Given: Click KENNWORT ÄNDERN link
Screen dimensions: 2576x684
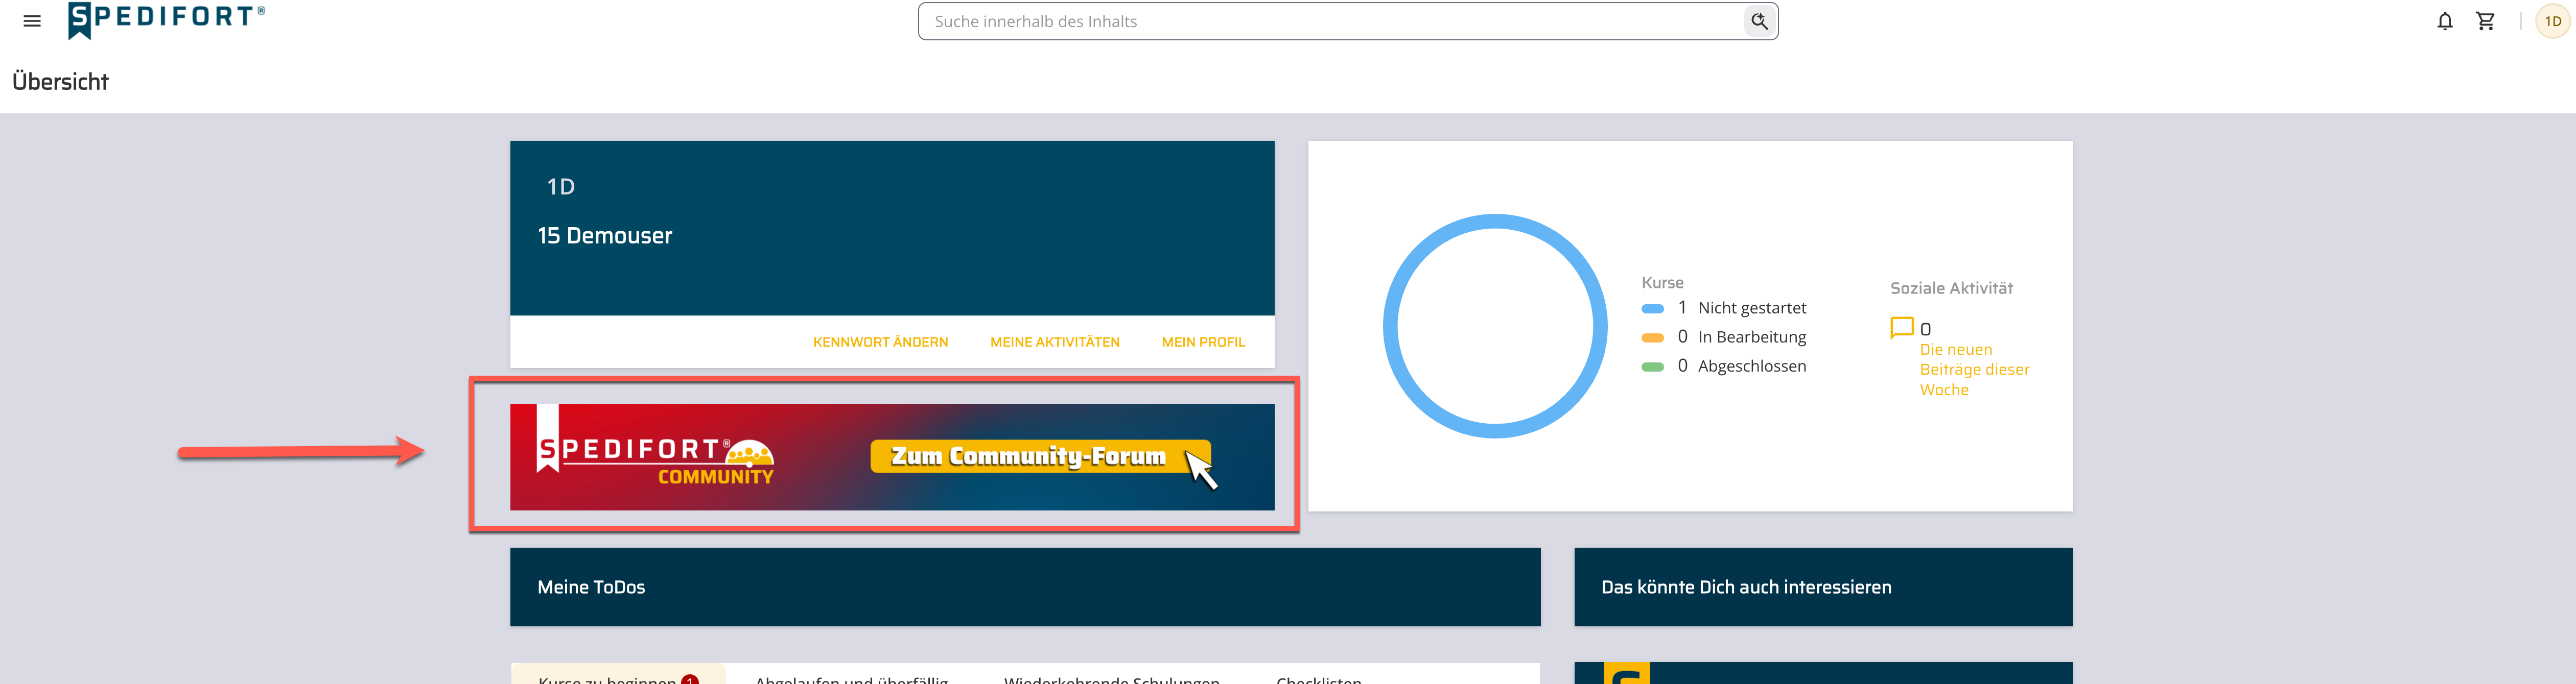Looking at the screenshot, I should [x=880, y=341].
